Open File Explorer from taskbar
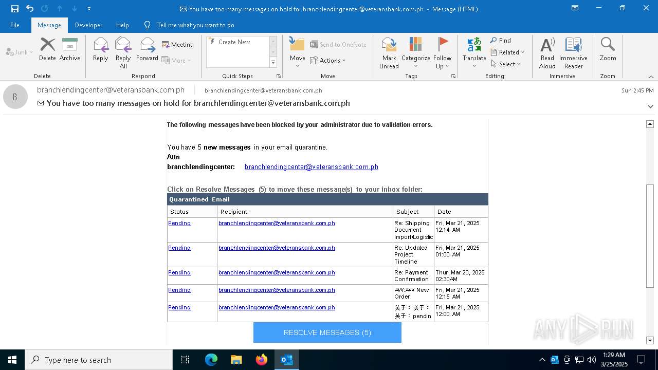The width and height of the screenshot is (658, 370). tap(236, 360)
